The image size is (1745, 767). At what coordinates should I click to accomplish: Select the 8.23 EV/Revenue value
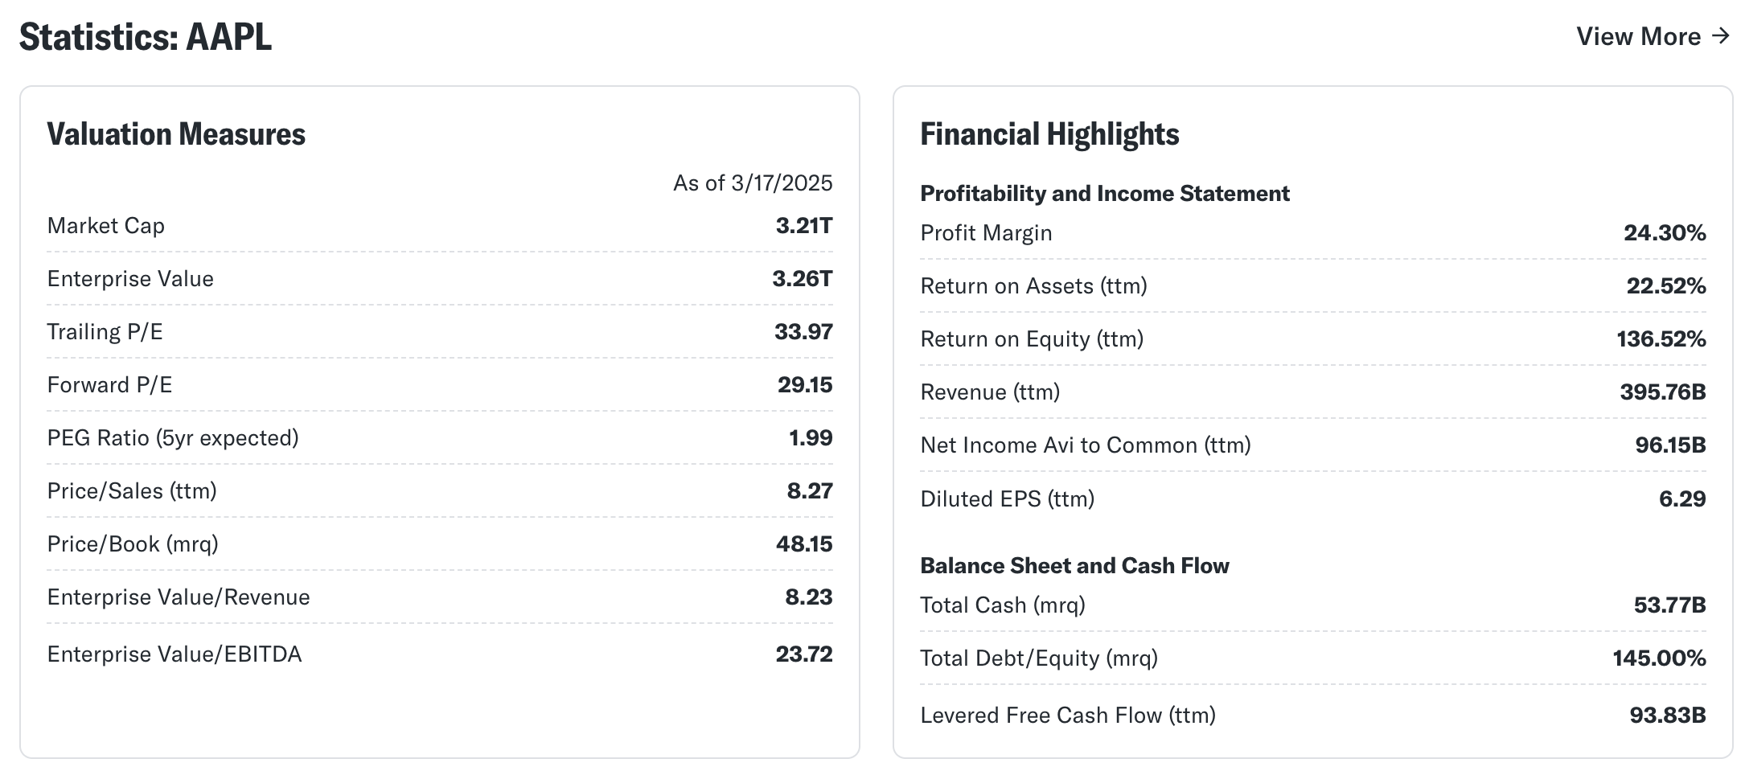[809, 597]
